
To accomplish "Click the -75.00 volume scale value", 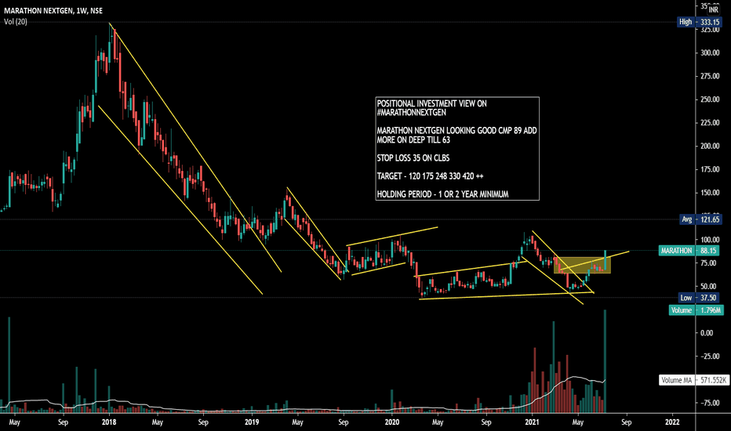I will point(710,403).
